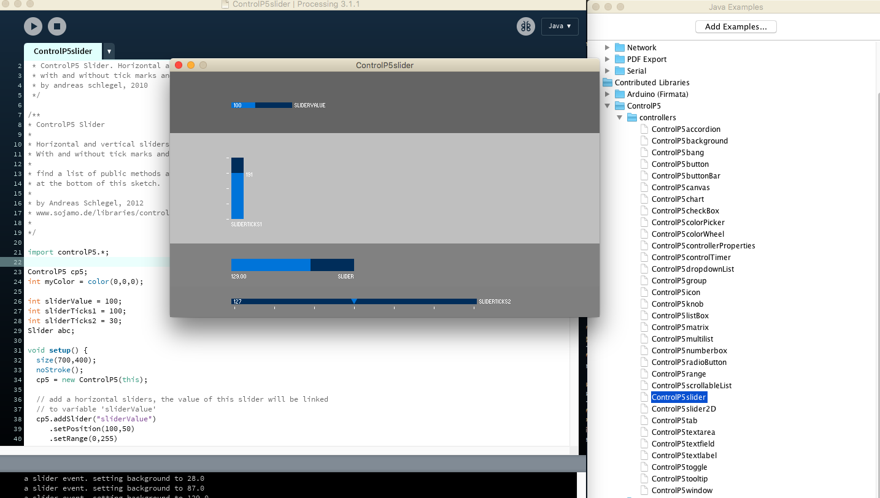
Task: Click the ControlP5canvas file icon
Action: [644, 187]
